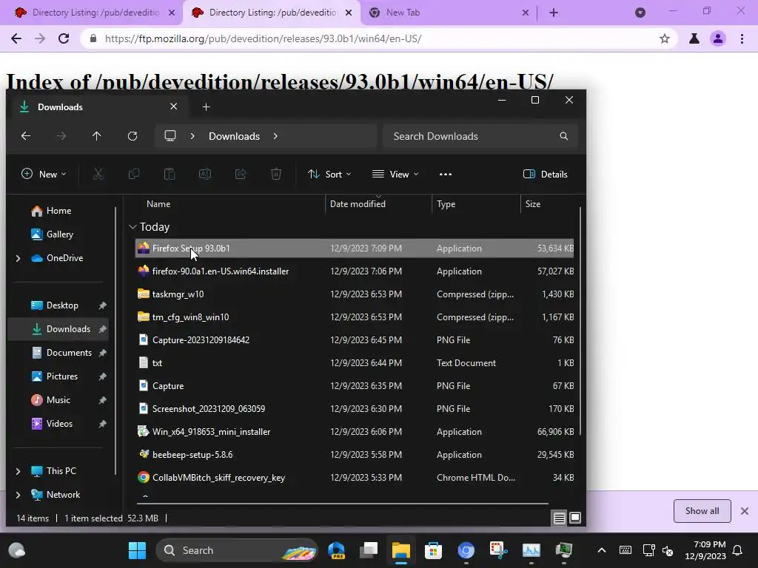
Task: Open a new Chrome tab
Action: click(554, 13)
